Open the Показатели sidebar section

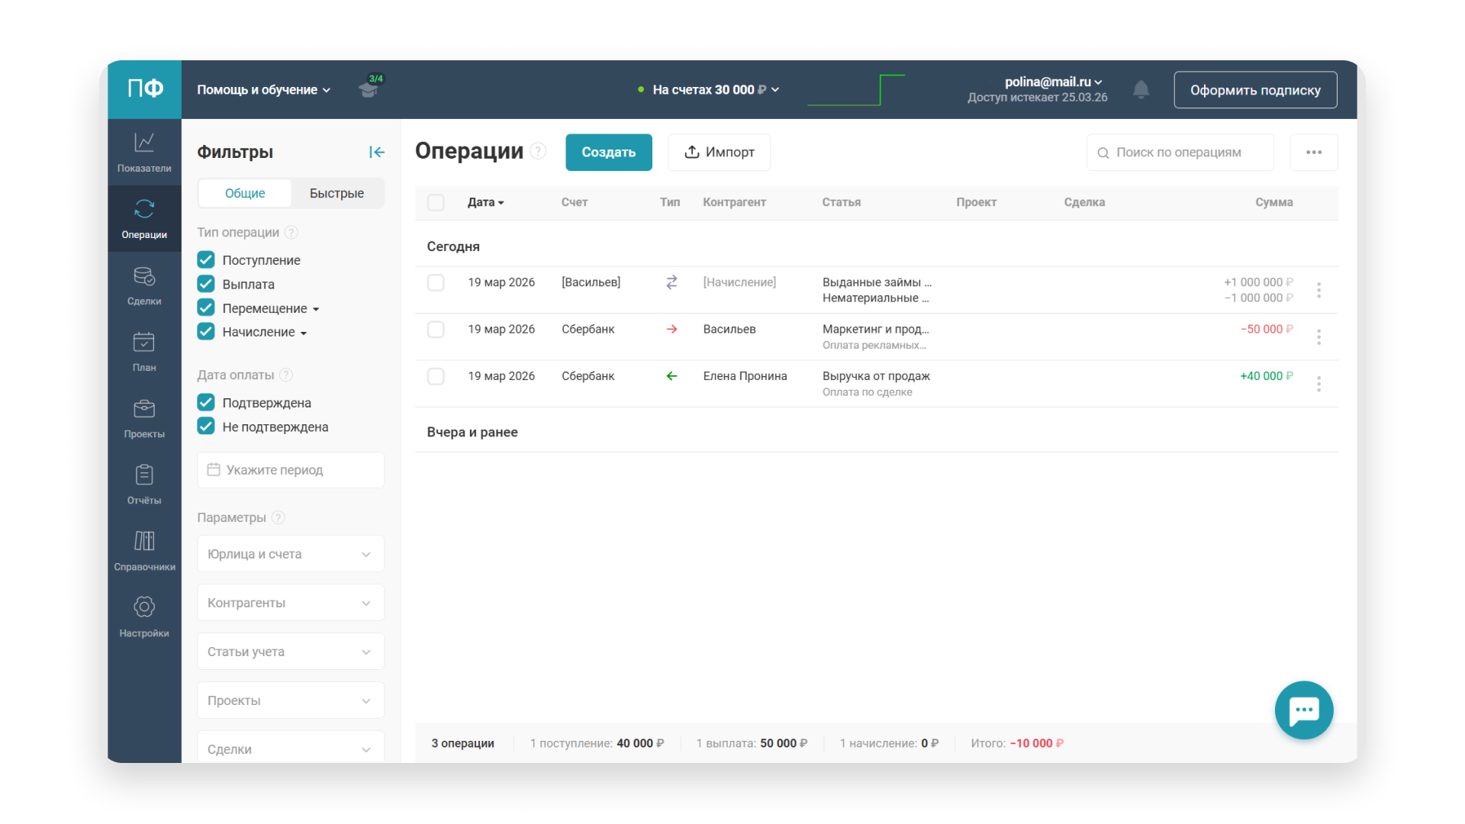[144, 152]
